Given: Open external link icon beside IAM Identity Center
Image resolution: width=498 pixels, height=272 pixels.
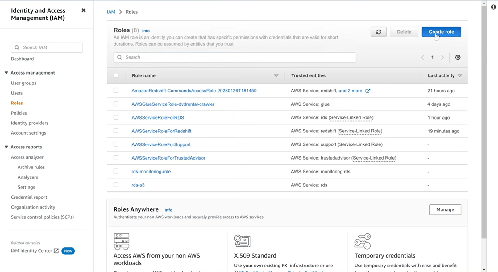Looking at the screenshot, I should coord(56,251).
